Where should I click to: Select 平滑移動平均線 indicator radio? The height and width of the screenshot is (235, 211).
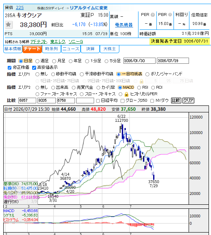[x=82, y=74]
